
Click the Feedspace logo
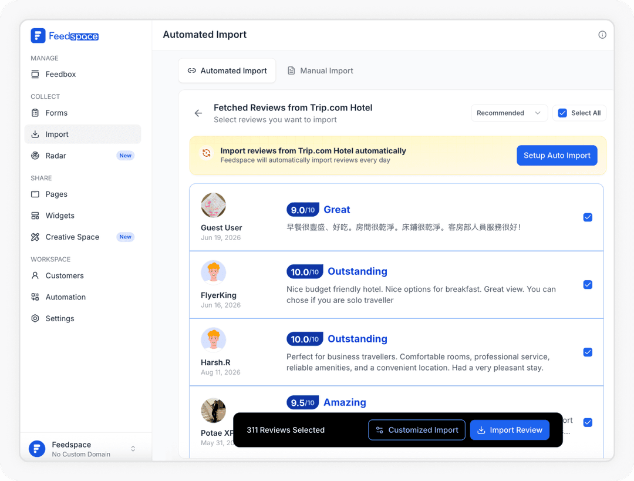[x=65, y=36]
